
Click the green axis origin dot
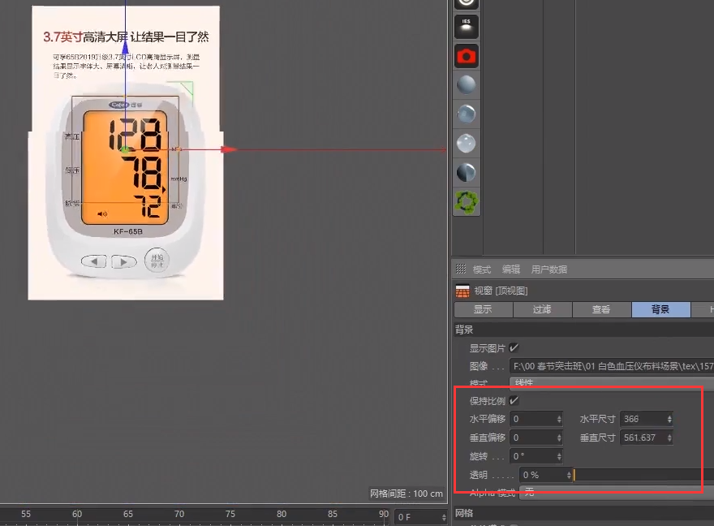pyautogui.click(x=125, y=149)
